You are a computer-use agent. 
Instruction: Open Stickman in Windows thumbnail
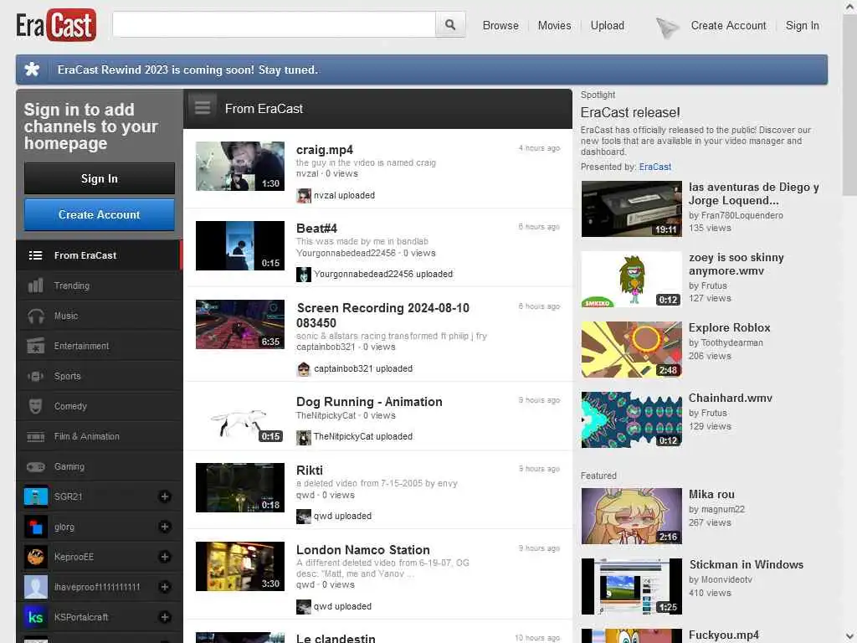click(x=631, y=586)
